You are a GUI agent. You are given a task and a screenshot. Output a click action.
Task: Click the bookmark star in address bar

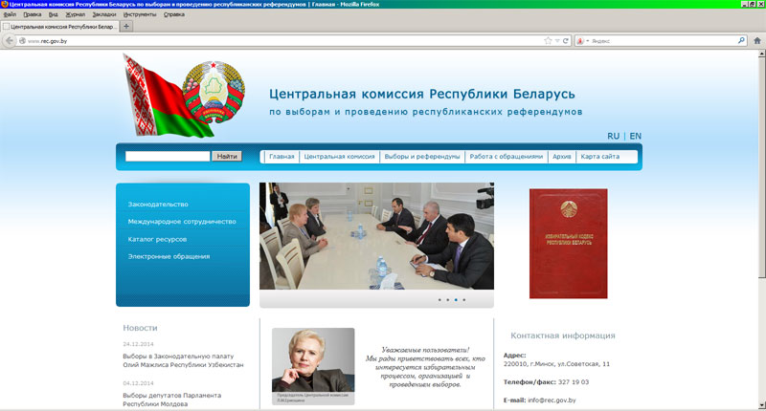tap(548, 41)
